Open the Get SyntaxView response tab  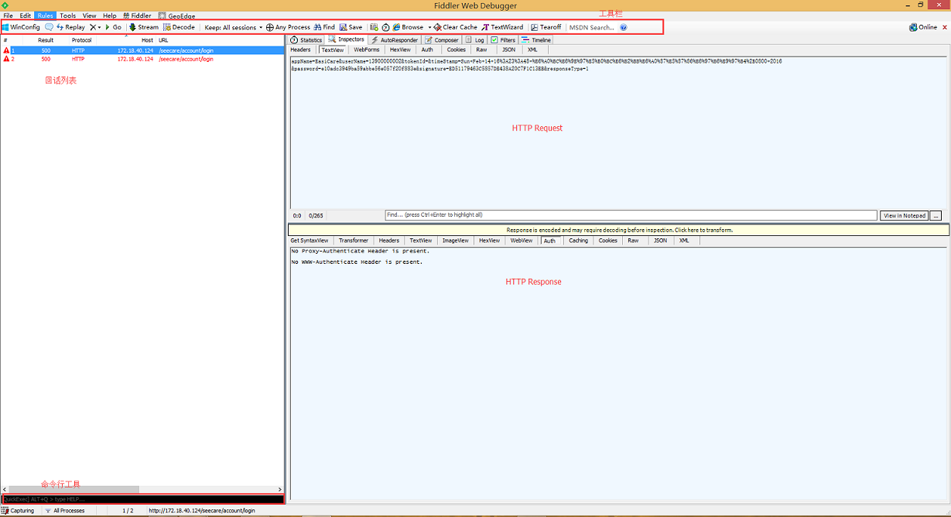click(x=310, y=241)
